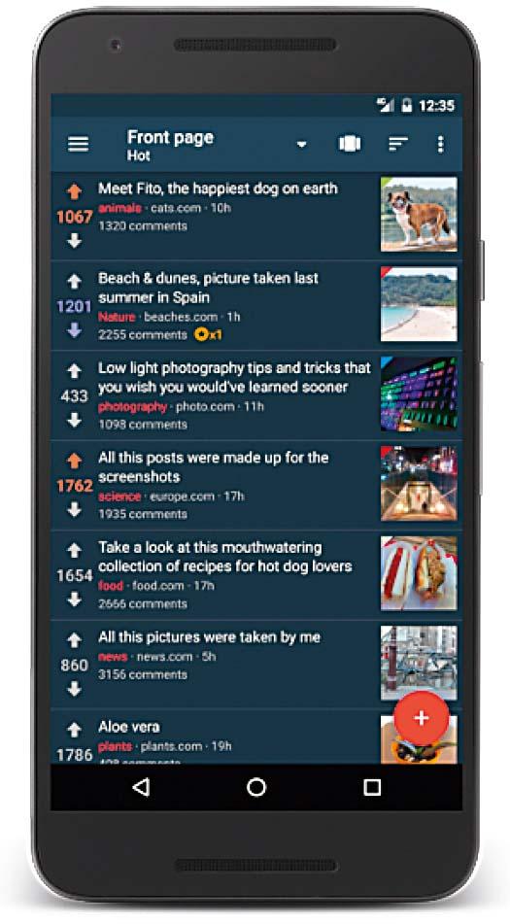This screenshot has height=924, width=510.
Task: Tap the Android home circle button
Action: click(256, 787)
